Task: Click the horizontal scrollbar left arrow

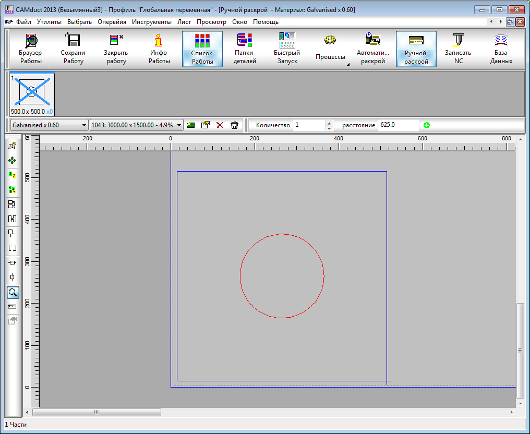Action: coord(27,413)
